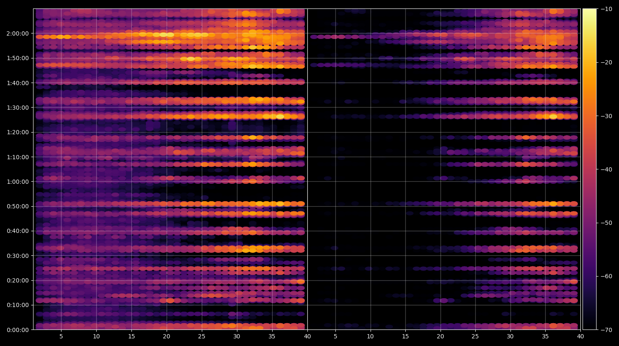Select the 0:50:00 time label

(18, 206)
